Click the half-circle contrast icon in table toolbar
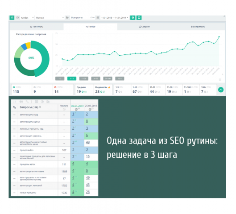This screenshot has width=236, height=214. [x=42, y=102]
